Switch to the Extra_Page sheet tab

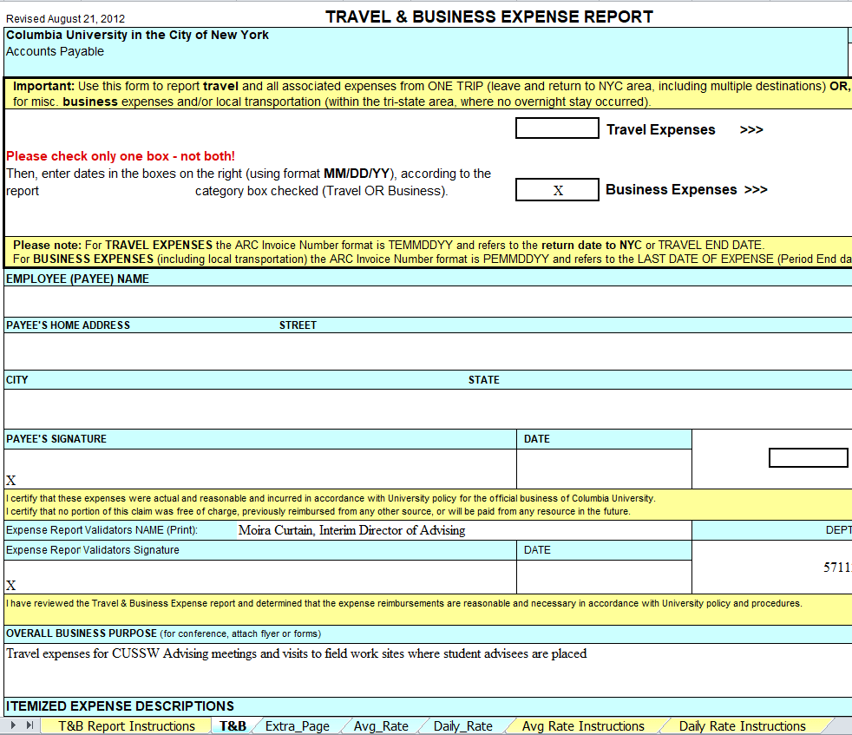point(297,725)
